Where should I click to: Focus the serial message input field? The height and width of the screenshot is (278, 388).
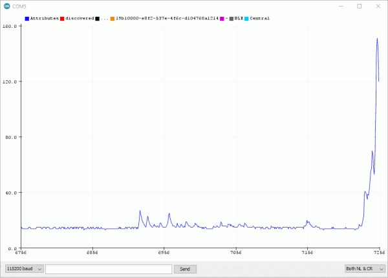coord(109,269)
